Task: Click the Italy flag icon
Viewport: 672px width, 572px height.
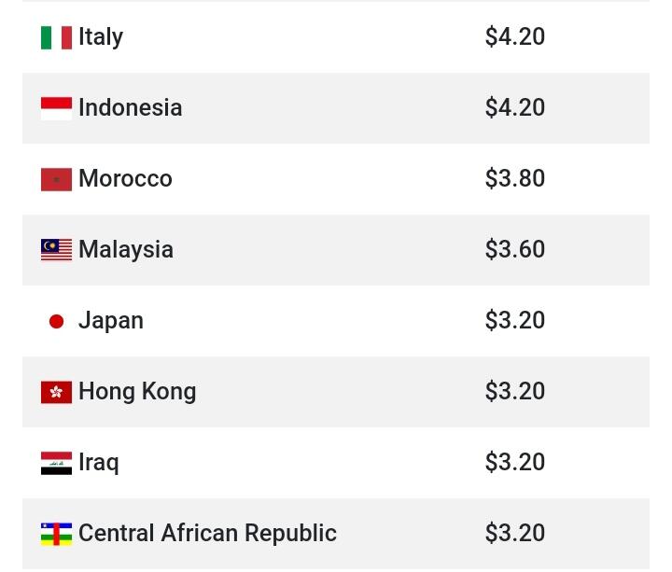Action: point(56,37)
